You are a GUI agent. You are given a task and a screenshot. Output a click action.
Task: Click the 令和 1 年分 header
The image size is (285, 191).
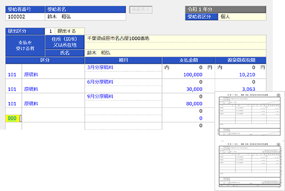(226, 9)
